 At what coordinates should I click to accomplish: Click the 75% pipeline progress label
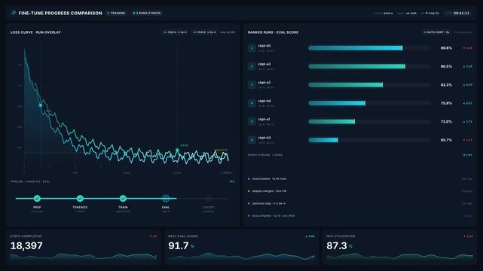coord(232,181)
